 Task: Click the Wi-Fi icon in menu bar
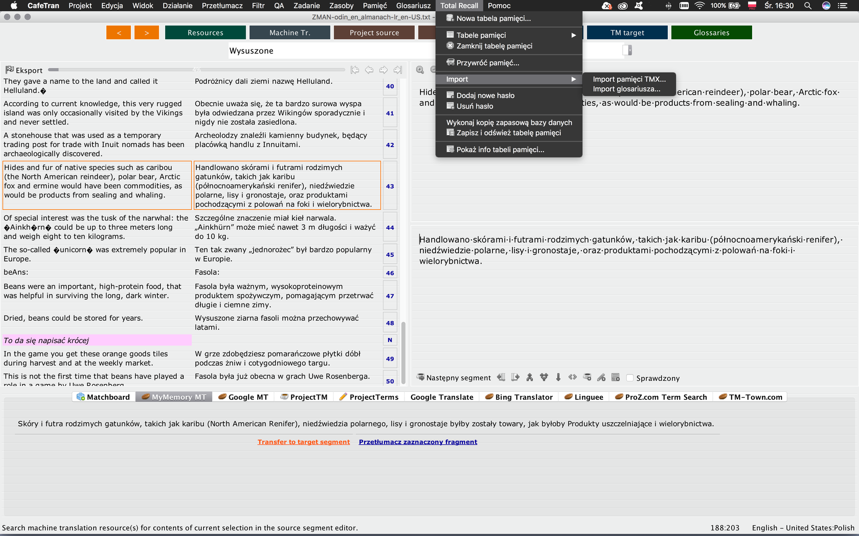(700, 5)
